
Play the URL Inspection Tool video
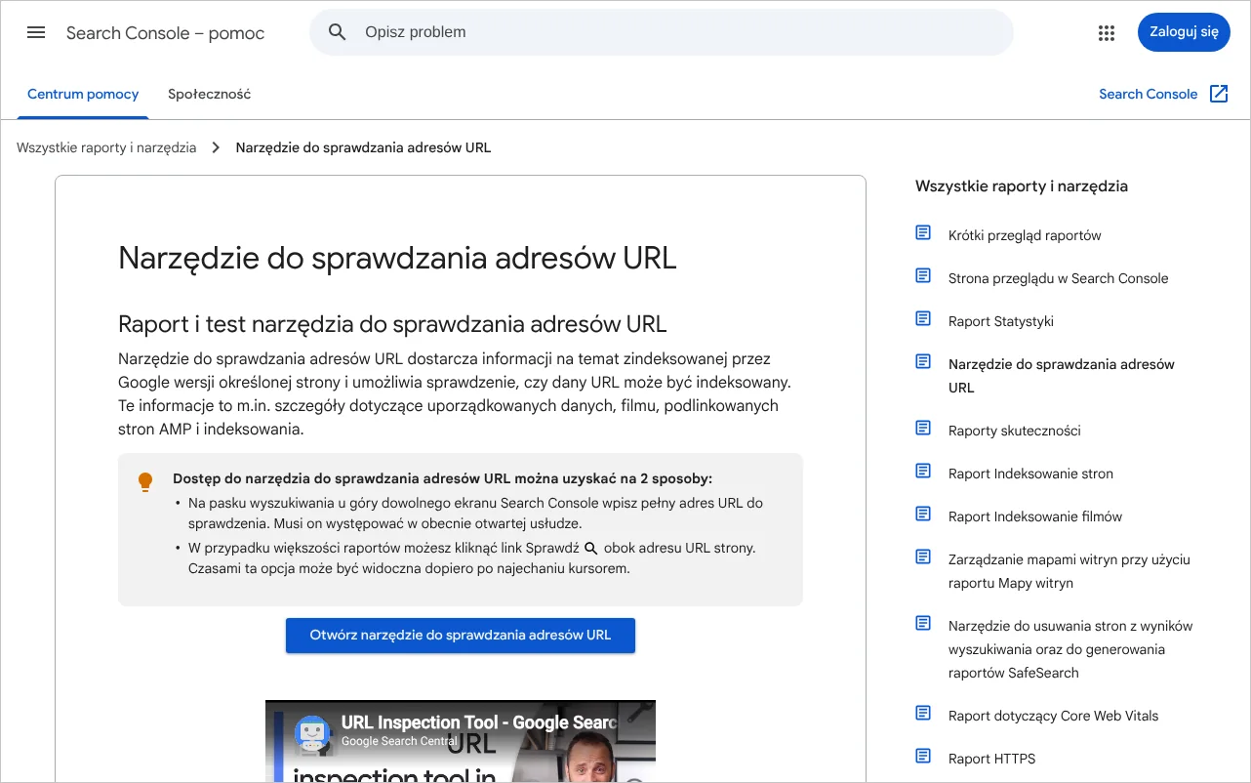pos(461,742)
